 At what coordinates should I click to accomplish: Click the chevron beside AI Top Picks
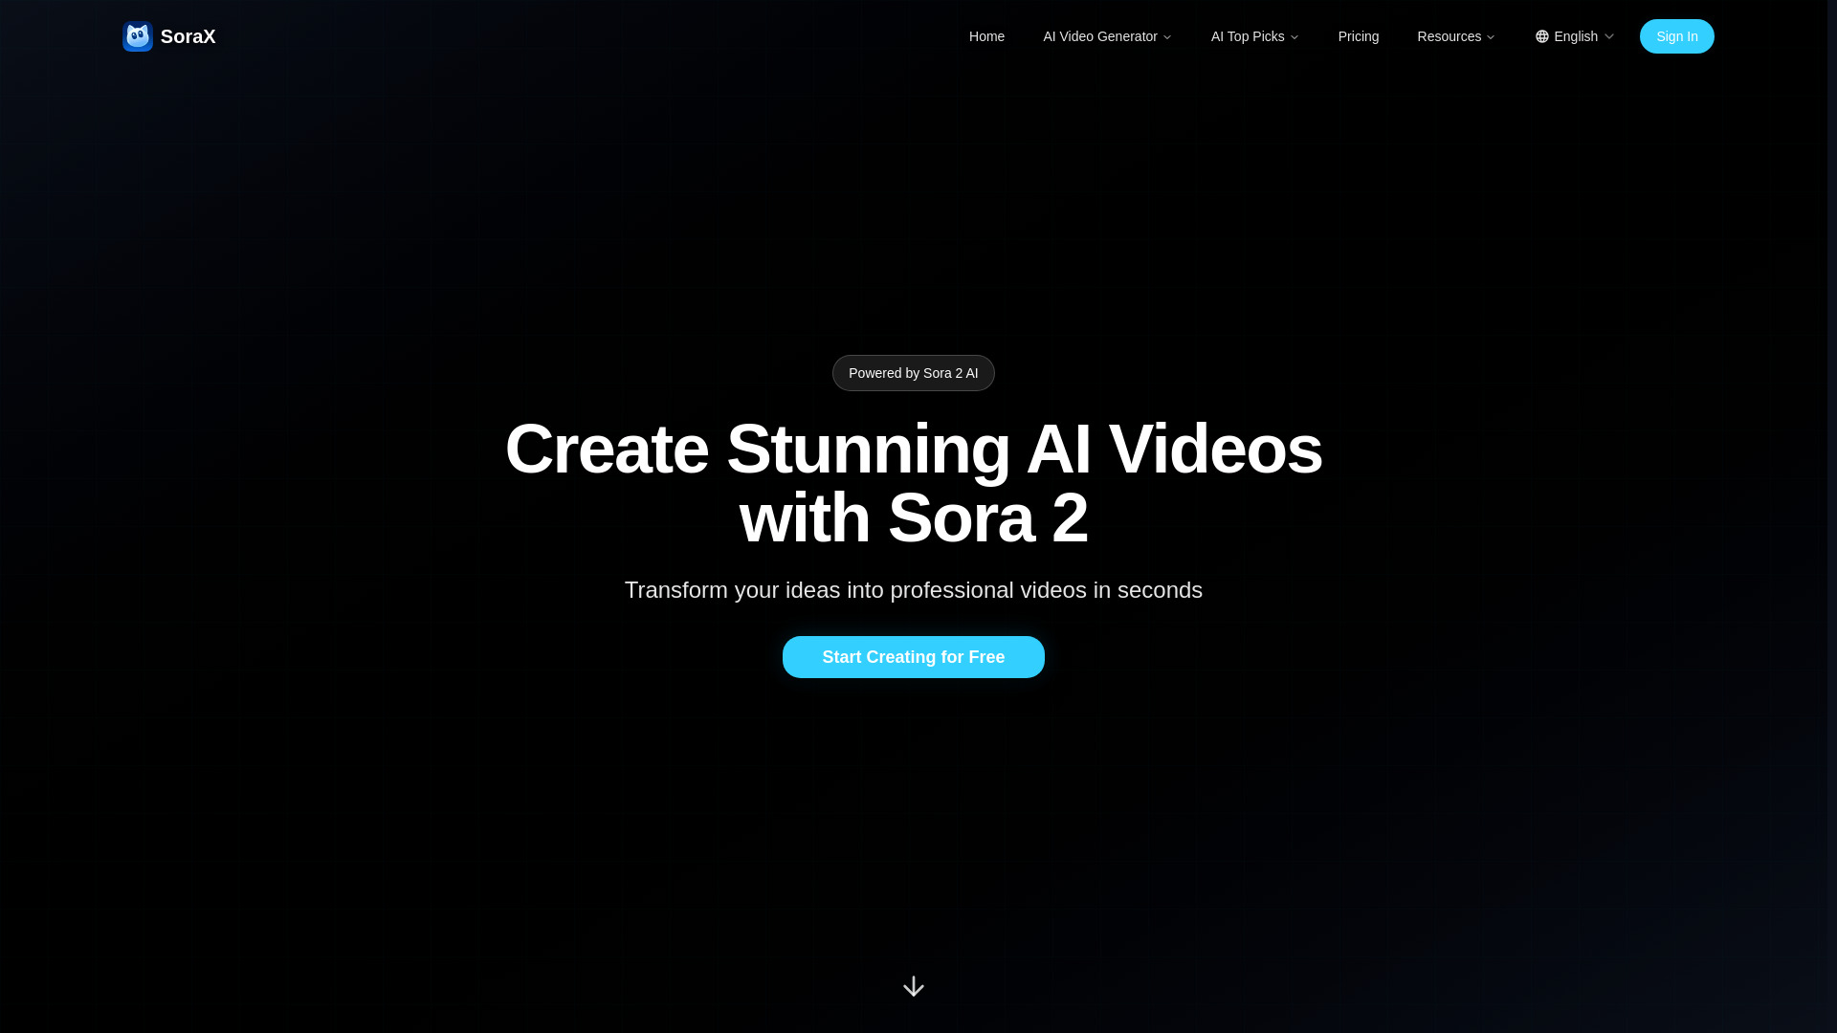tap(1294, 36)
